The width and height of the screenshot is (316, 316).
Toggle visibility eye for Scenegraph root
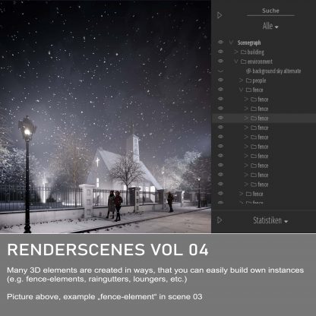220,42
